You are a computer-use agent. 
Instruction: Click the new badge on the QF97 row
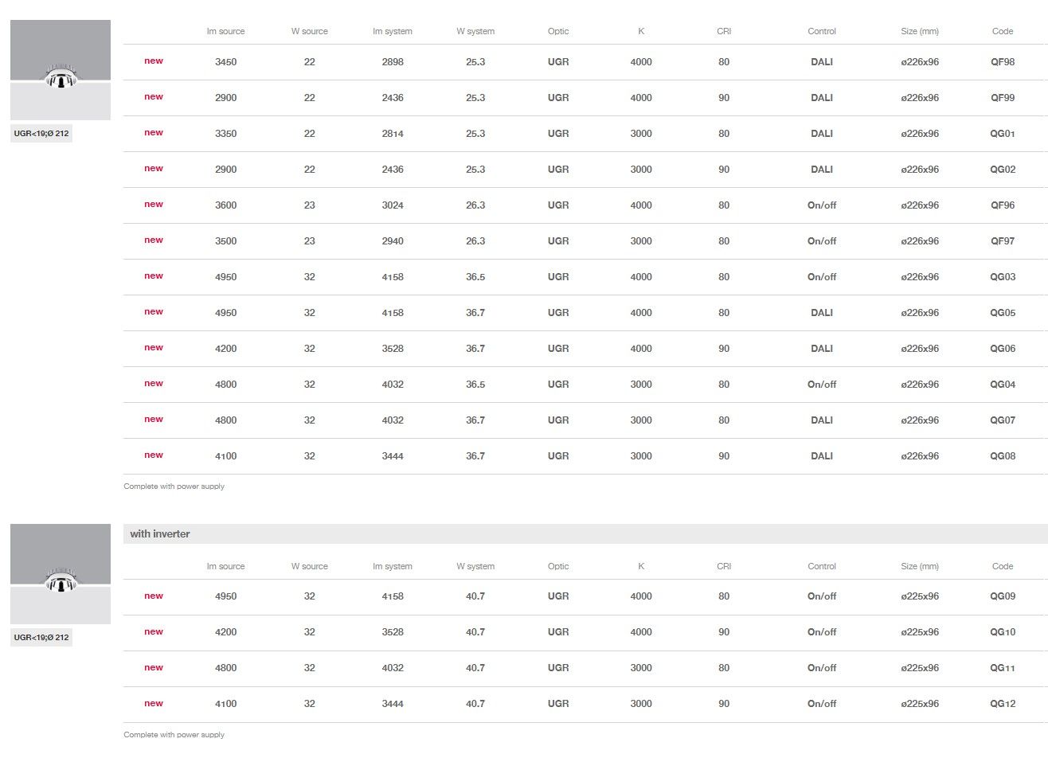click(154, 240)
